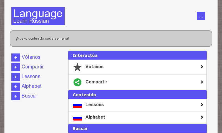Click the Language Learn Russian logo
The height and width of the screenshot is (133, 222).
click(x=38, y=16)
